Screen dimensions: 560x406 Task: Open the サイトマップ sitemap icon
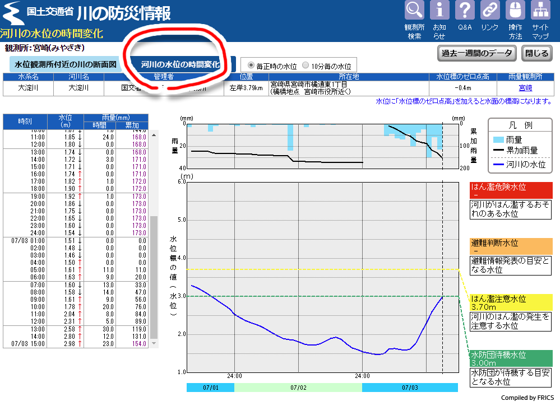pos(540,11)
